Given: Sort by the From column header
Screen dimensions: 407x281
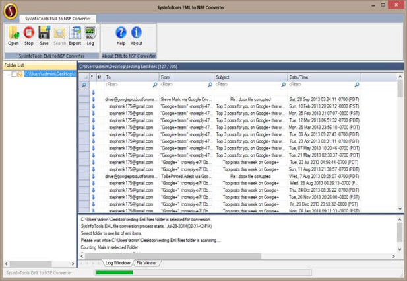Looking at the screenshot, I should click(x=187, y=77).
